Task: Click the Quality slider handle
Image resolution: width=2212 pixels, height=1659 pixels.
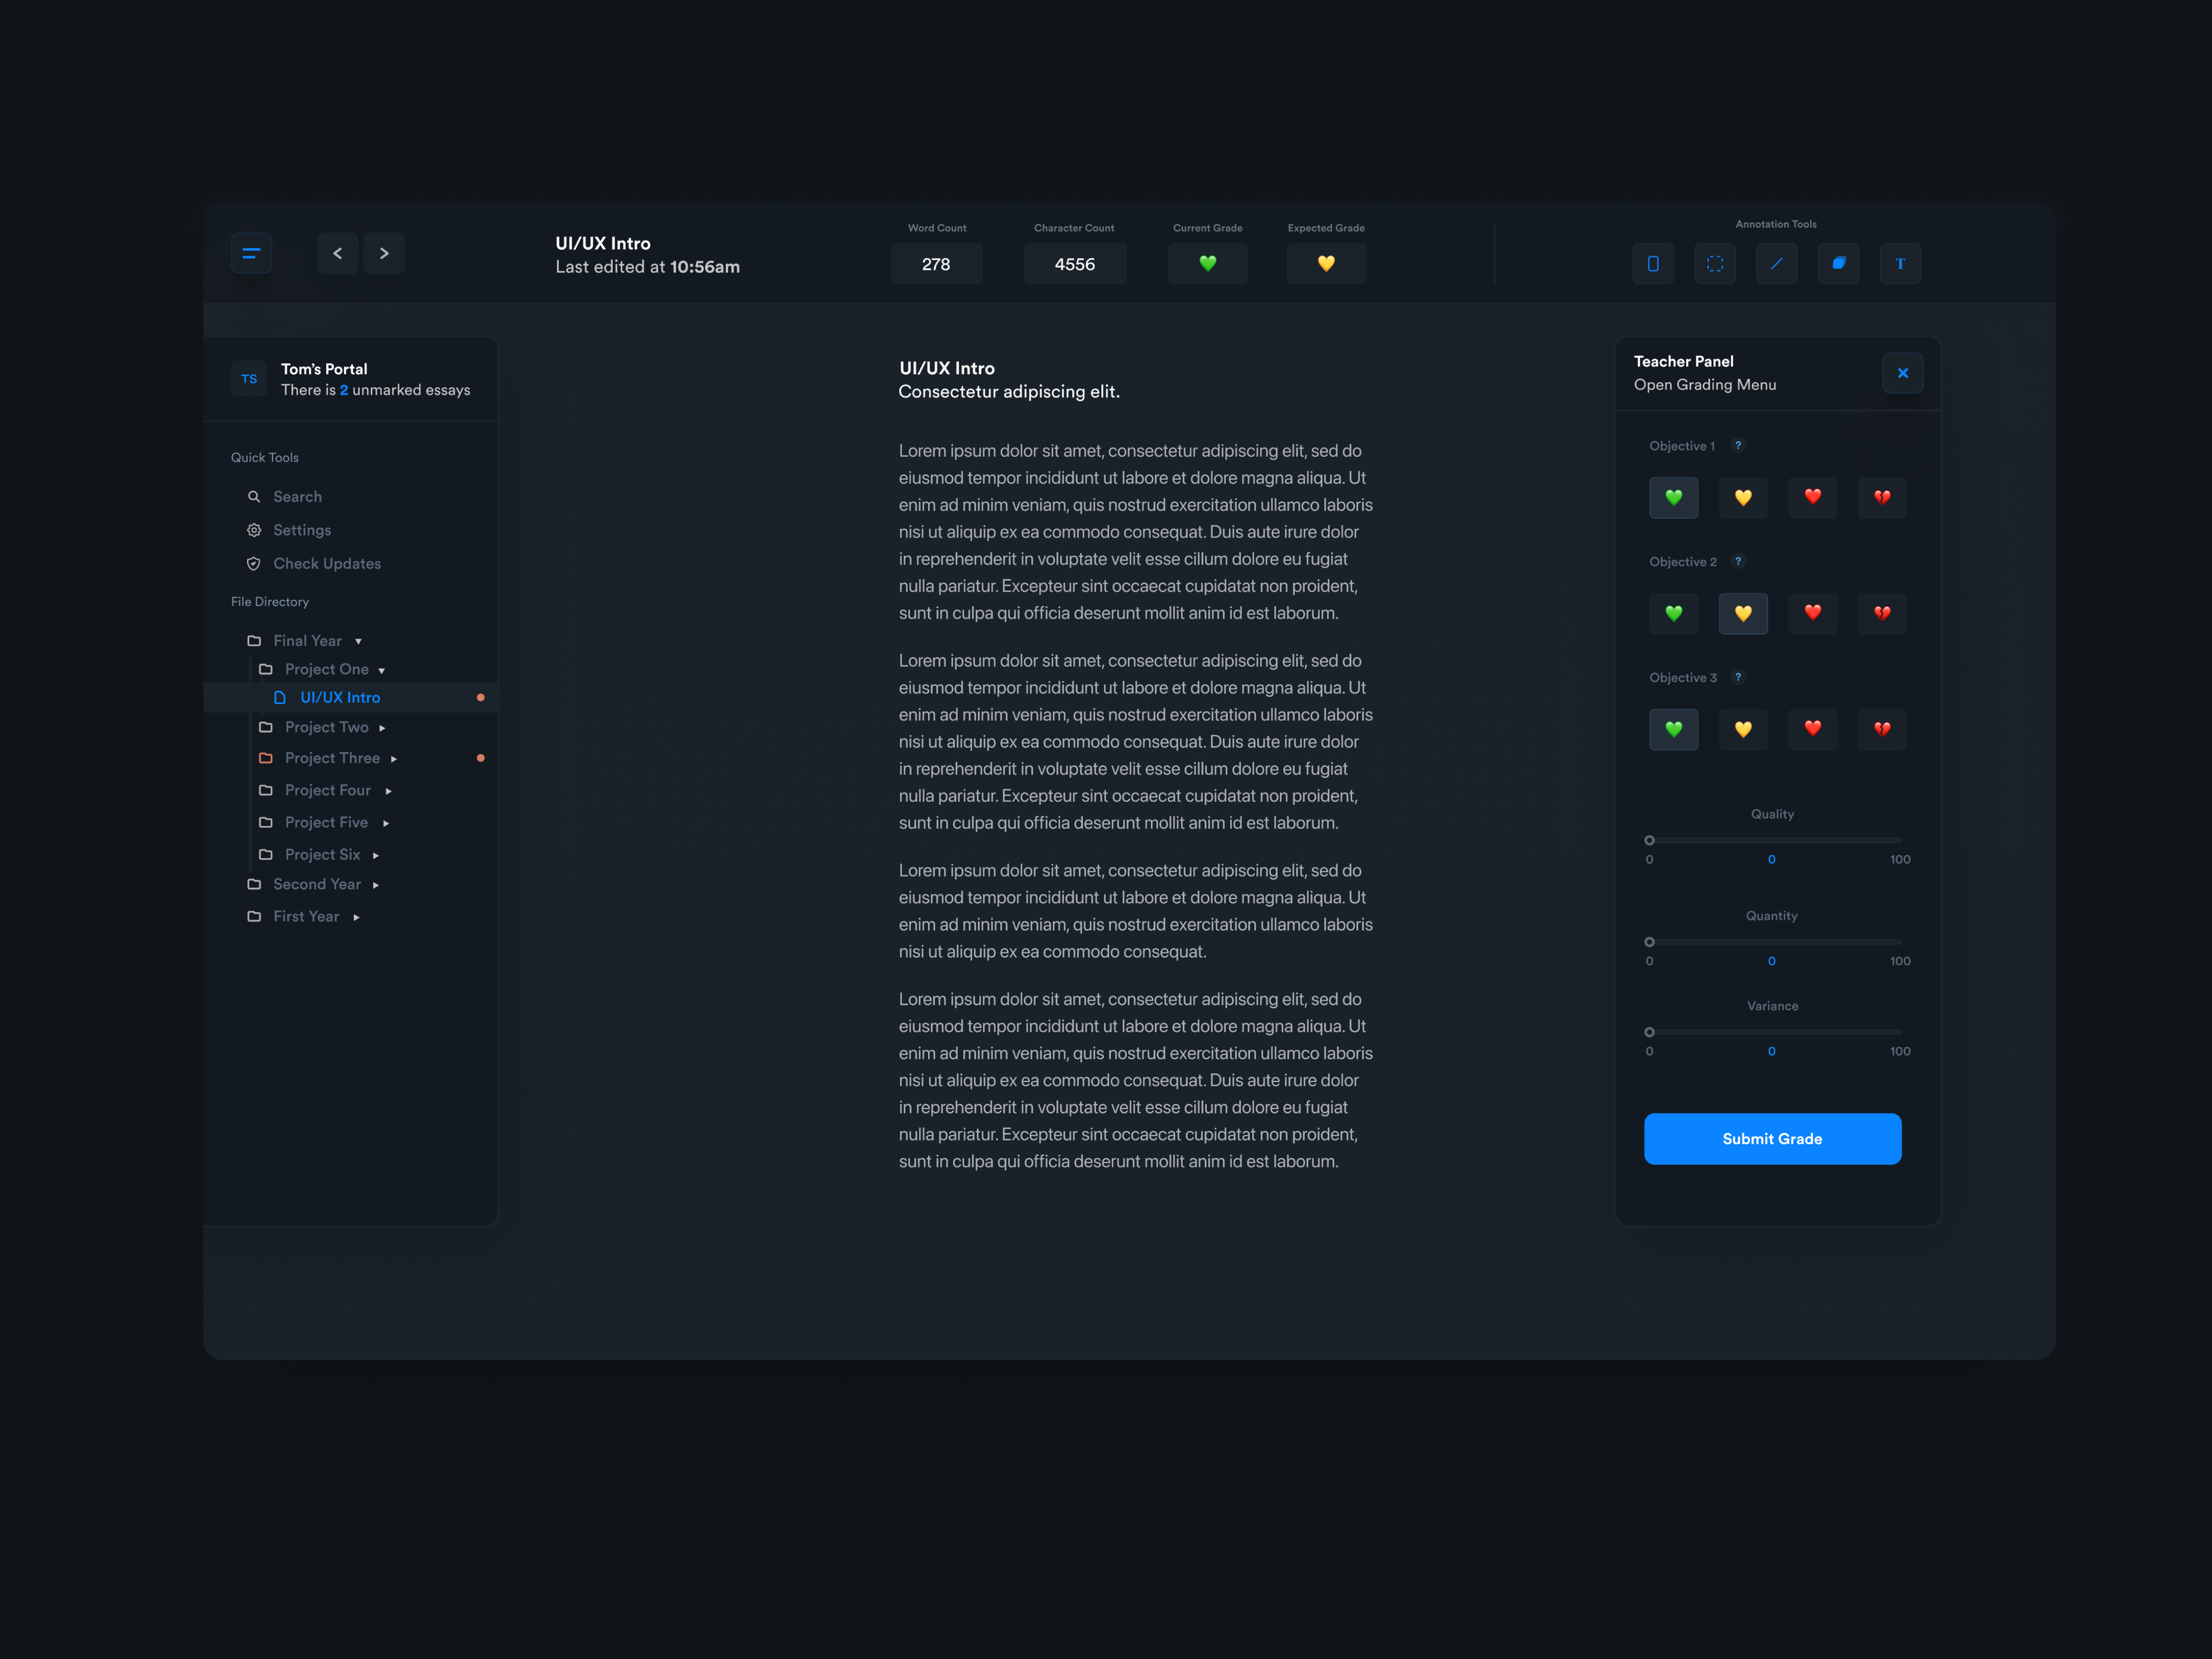Action: (x=1649, y=840)
